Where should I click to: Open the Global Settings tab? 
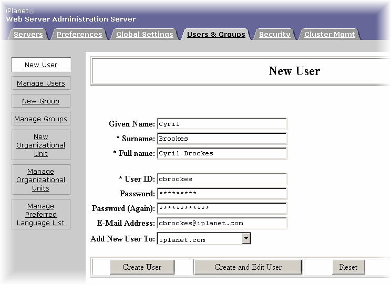145,35
